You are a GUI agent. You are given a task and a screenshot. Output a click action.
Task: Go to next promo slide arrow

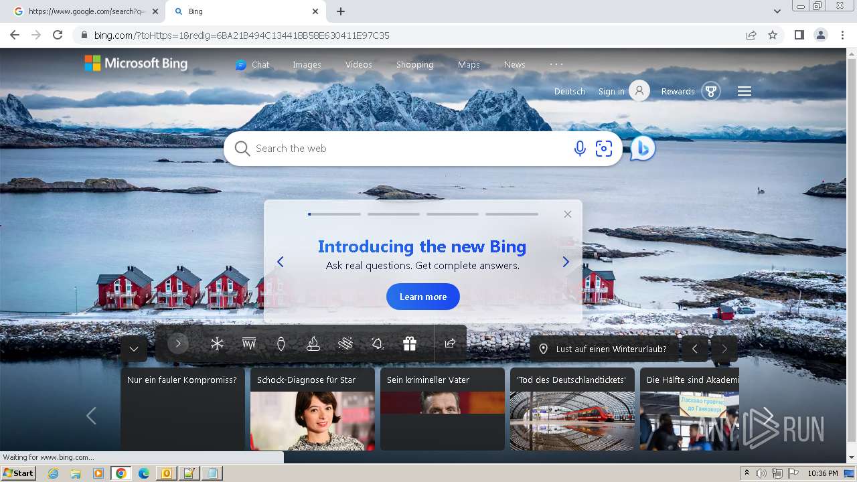(566, 262)
